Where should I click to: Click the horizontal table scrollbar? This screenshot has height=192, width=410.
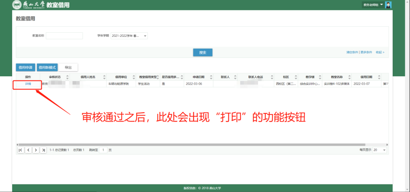click(191, 145)
